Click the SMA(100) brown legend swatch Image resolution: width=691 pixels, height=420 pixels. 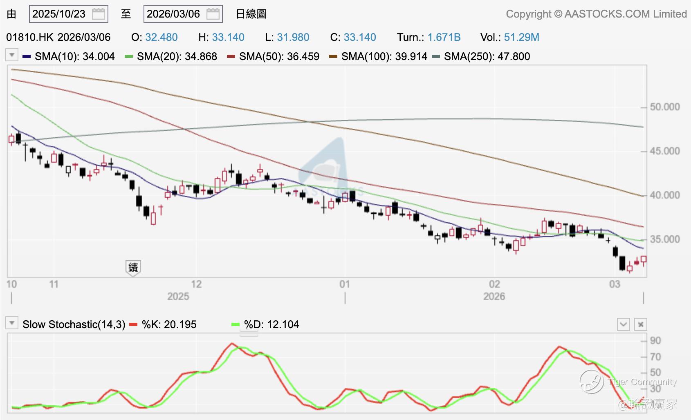(x=333, y=56)
